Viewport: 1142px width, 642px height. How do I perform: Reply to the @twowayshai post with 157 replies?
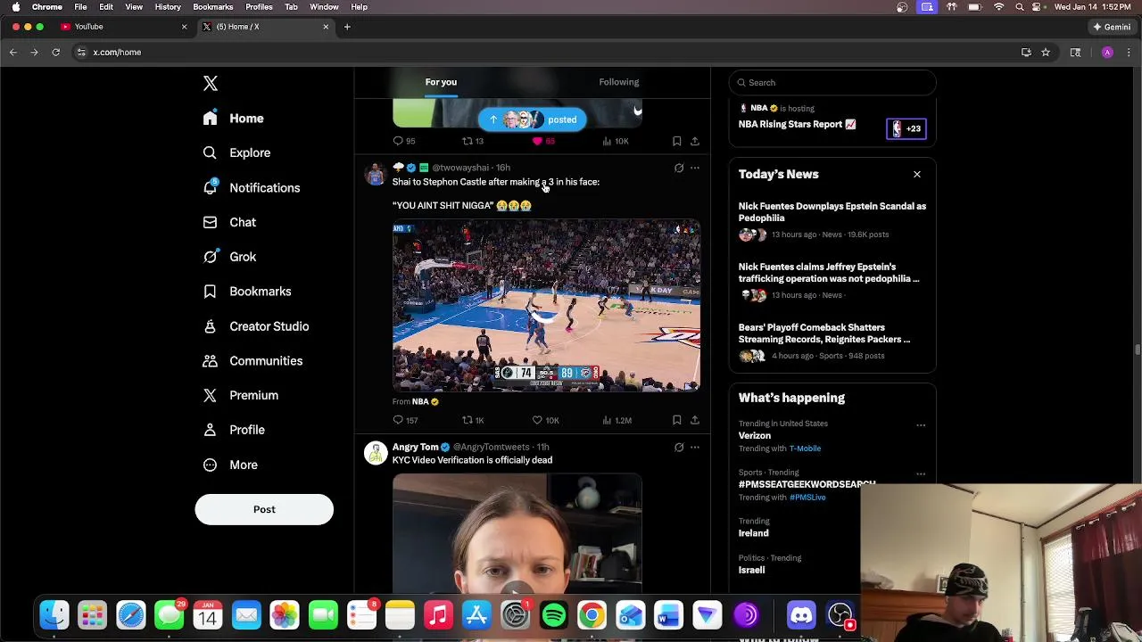(x=404, y=420)
